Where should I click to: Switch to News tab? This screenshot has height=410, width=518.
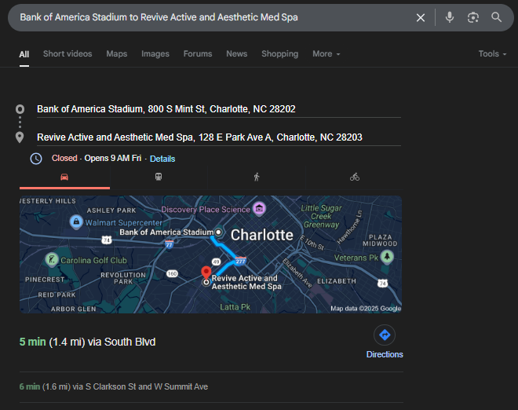coord(236,54)
